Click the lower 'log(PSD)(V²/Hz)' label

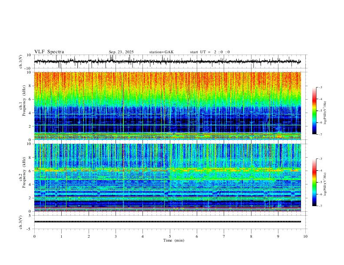click(x=325, y=184)
